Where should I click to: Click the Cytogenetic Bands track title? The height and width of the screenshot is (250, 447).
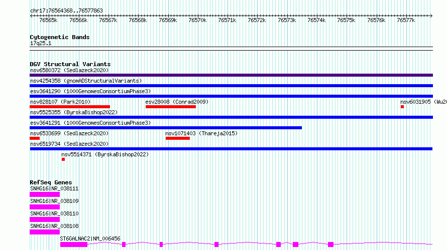60,37
